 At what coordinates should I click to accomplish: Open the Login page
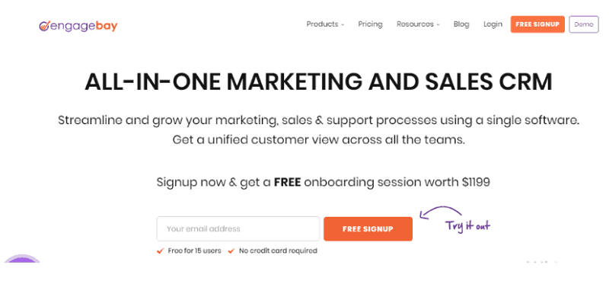coord(493,24)
